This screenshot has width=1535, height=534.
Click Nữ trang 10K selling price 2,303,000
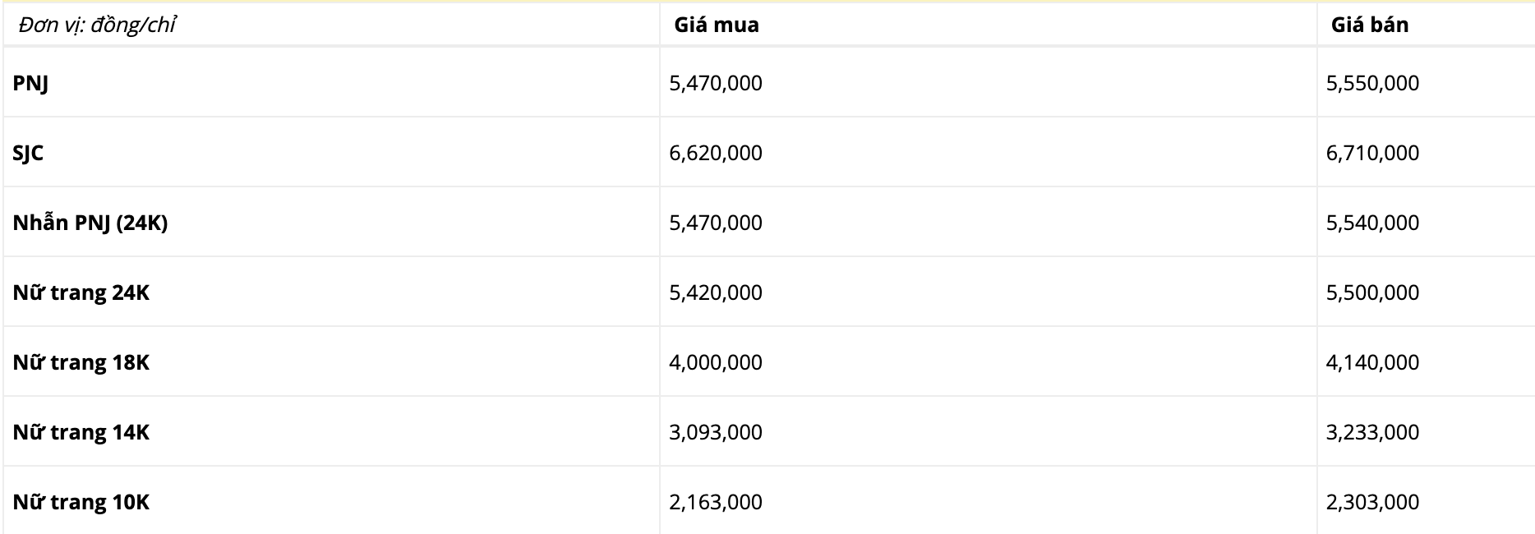pyautogui.click(x=1372, y=502)
